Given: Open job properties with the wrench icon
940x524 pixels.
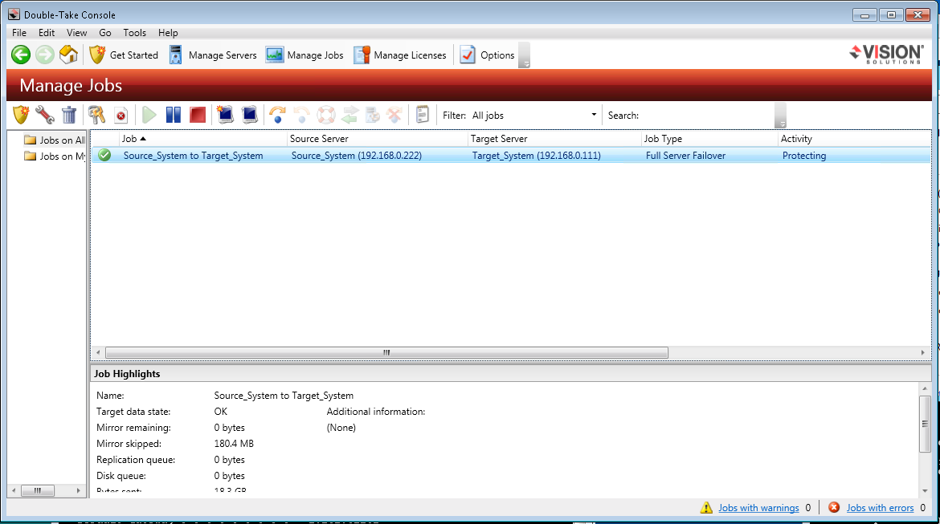Looking at the screenshot, I should click(x=45, y=115).
